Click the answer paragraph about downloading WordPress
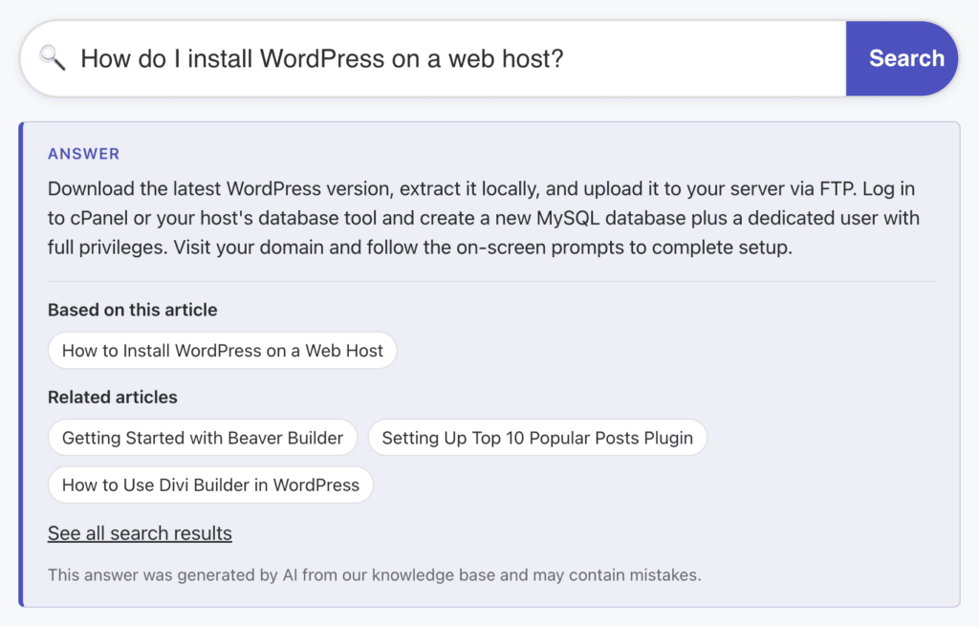Viewport: 979px width, 626px height. (484, 218)
